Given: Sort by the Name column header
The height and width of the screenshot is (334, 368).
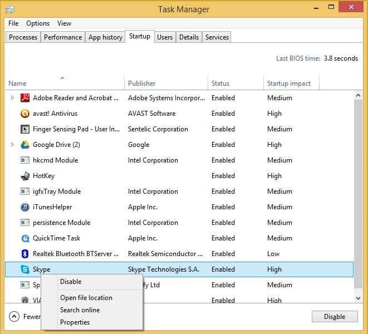Looking at the screenshot, I should pos(65,82).
